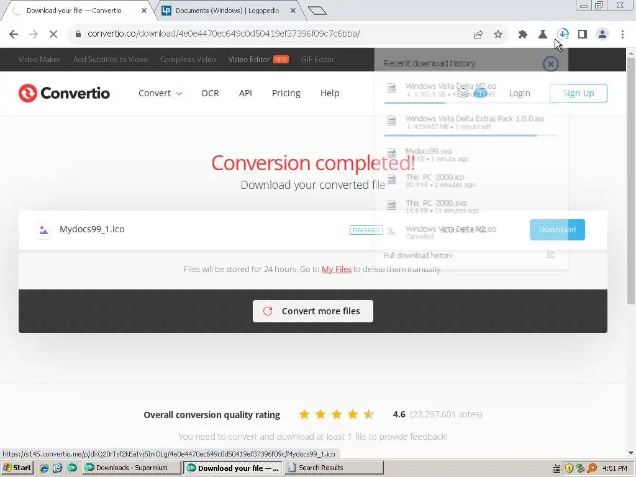
Task: Click the second quick launch icon
Action: 58,468
